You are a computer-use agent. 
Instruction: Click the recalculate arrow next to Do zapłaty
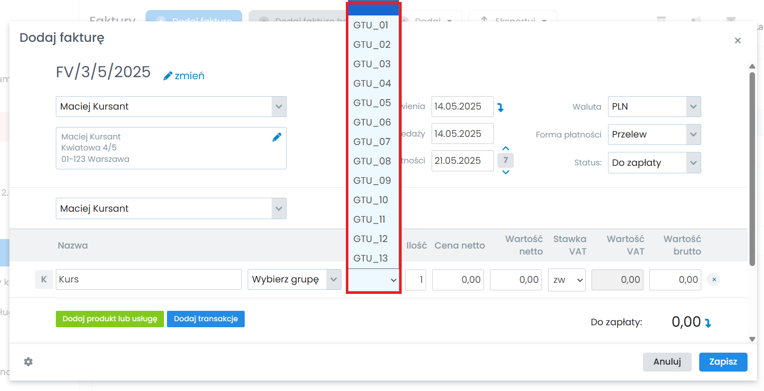pos(708,323)
